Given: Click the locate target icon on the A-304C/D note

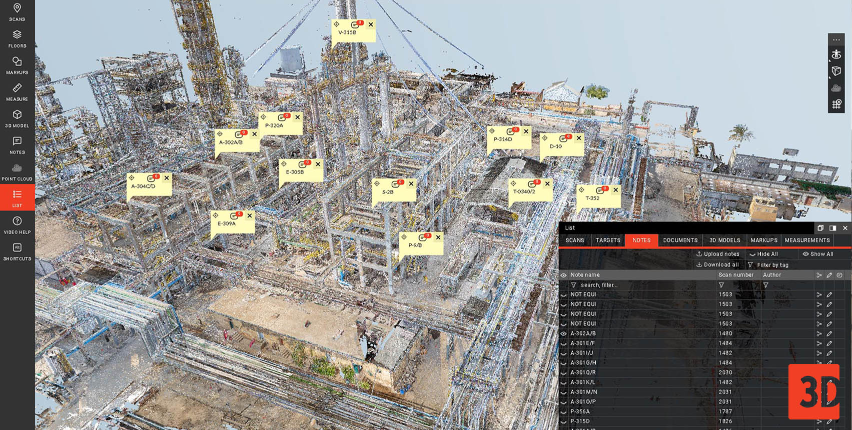Looking at the screenshot, I should pos(132,177).
